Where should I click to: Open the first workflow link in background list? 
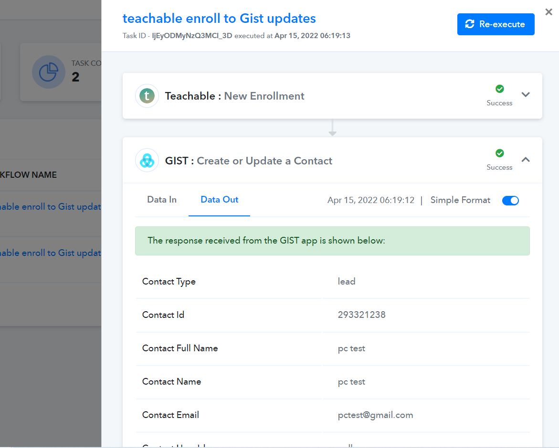coord(50,207)
